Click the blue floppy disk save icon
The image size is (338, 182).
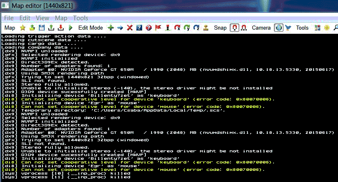coord(41,28)
